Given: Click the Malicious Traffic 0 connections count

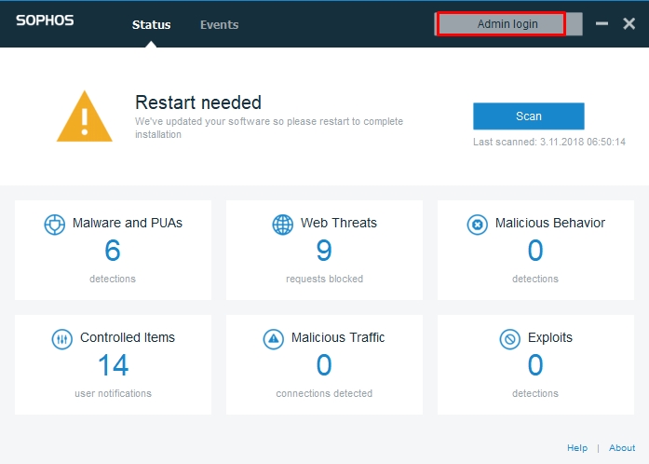Looking at the screenshot, I should (324, 365).
